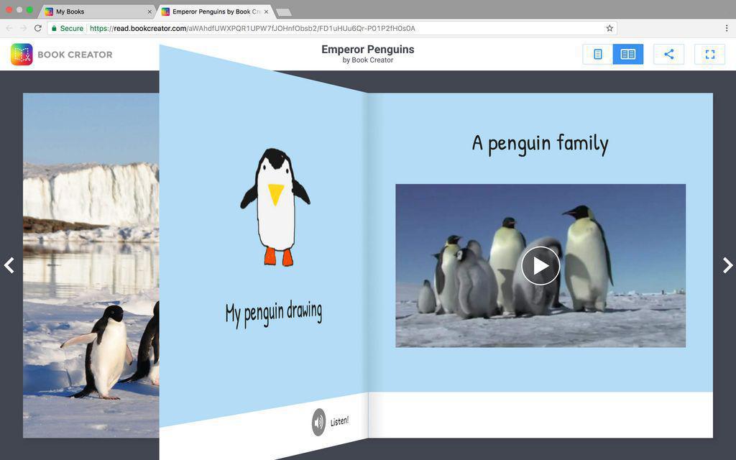Screen dimensions: 736x460
Task: Advance to next page with right chevron
Action: pyautogui.click(x=727, y=266)
